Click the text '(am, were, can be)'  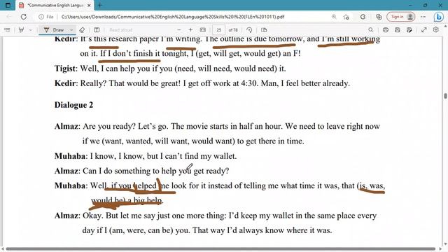[x=141, y=230]
